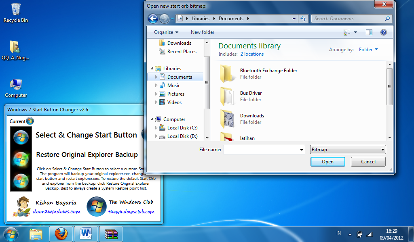Select the latihan folder icon

pos(227,137)
